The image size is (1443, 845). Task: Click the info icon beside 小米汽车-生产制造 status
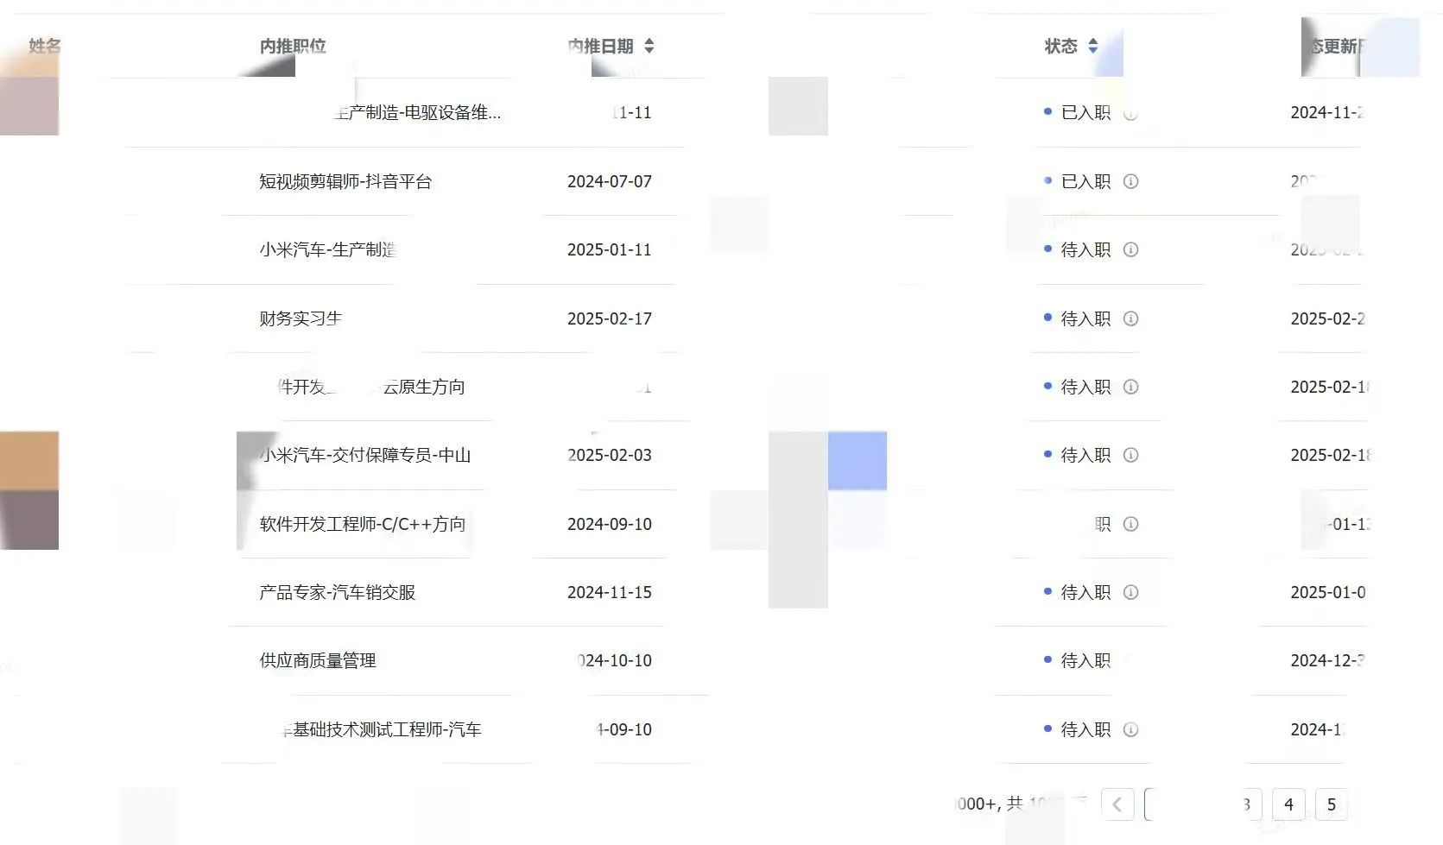point(1131,250)
